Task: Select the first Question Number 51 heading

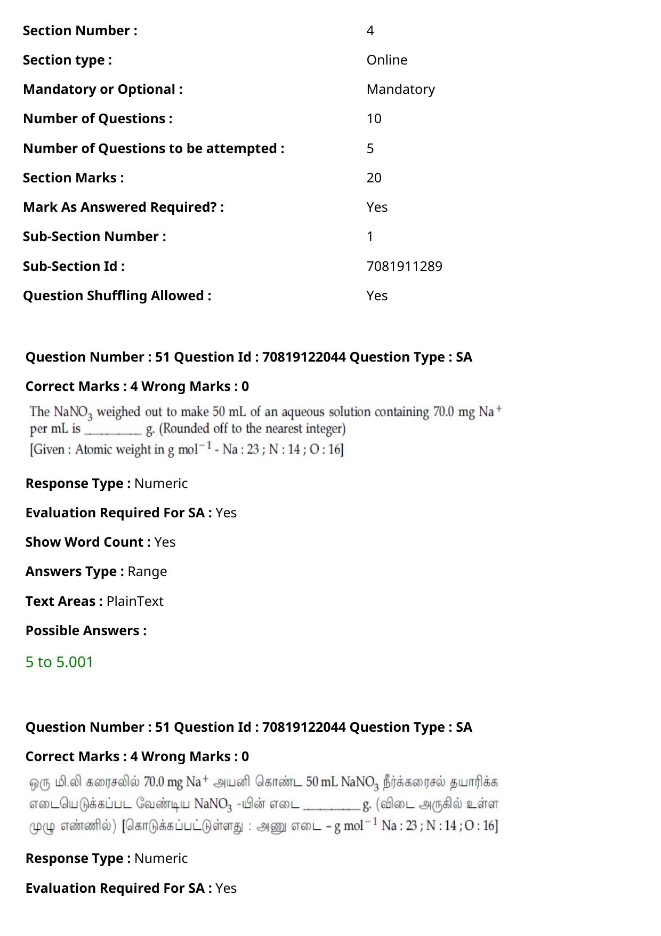Action: click(x=249, y=357)
